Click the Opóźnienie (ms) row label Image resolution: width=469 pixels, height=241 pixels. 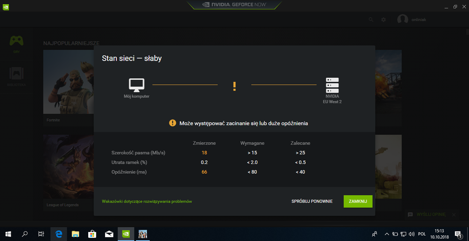point(129,172)
